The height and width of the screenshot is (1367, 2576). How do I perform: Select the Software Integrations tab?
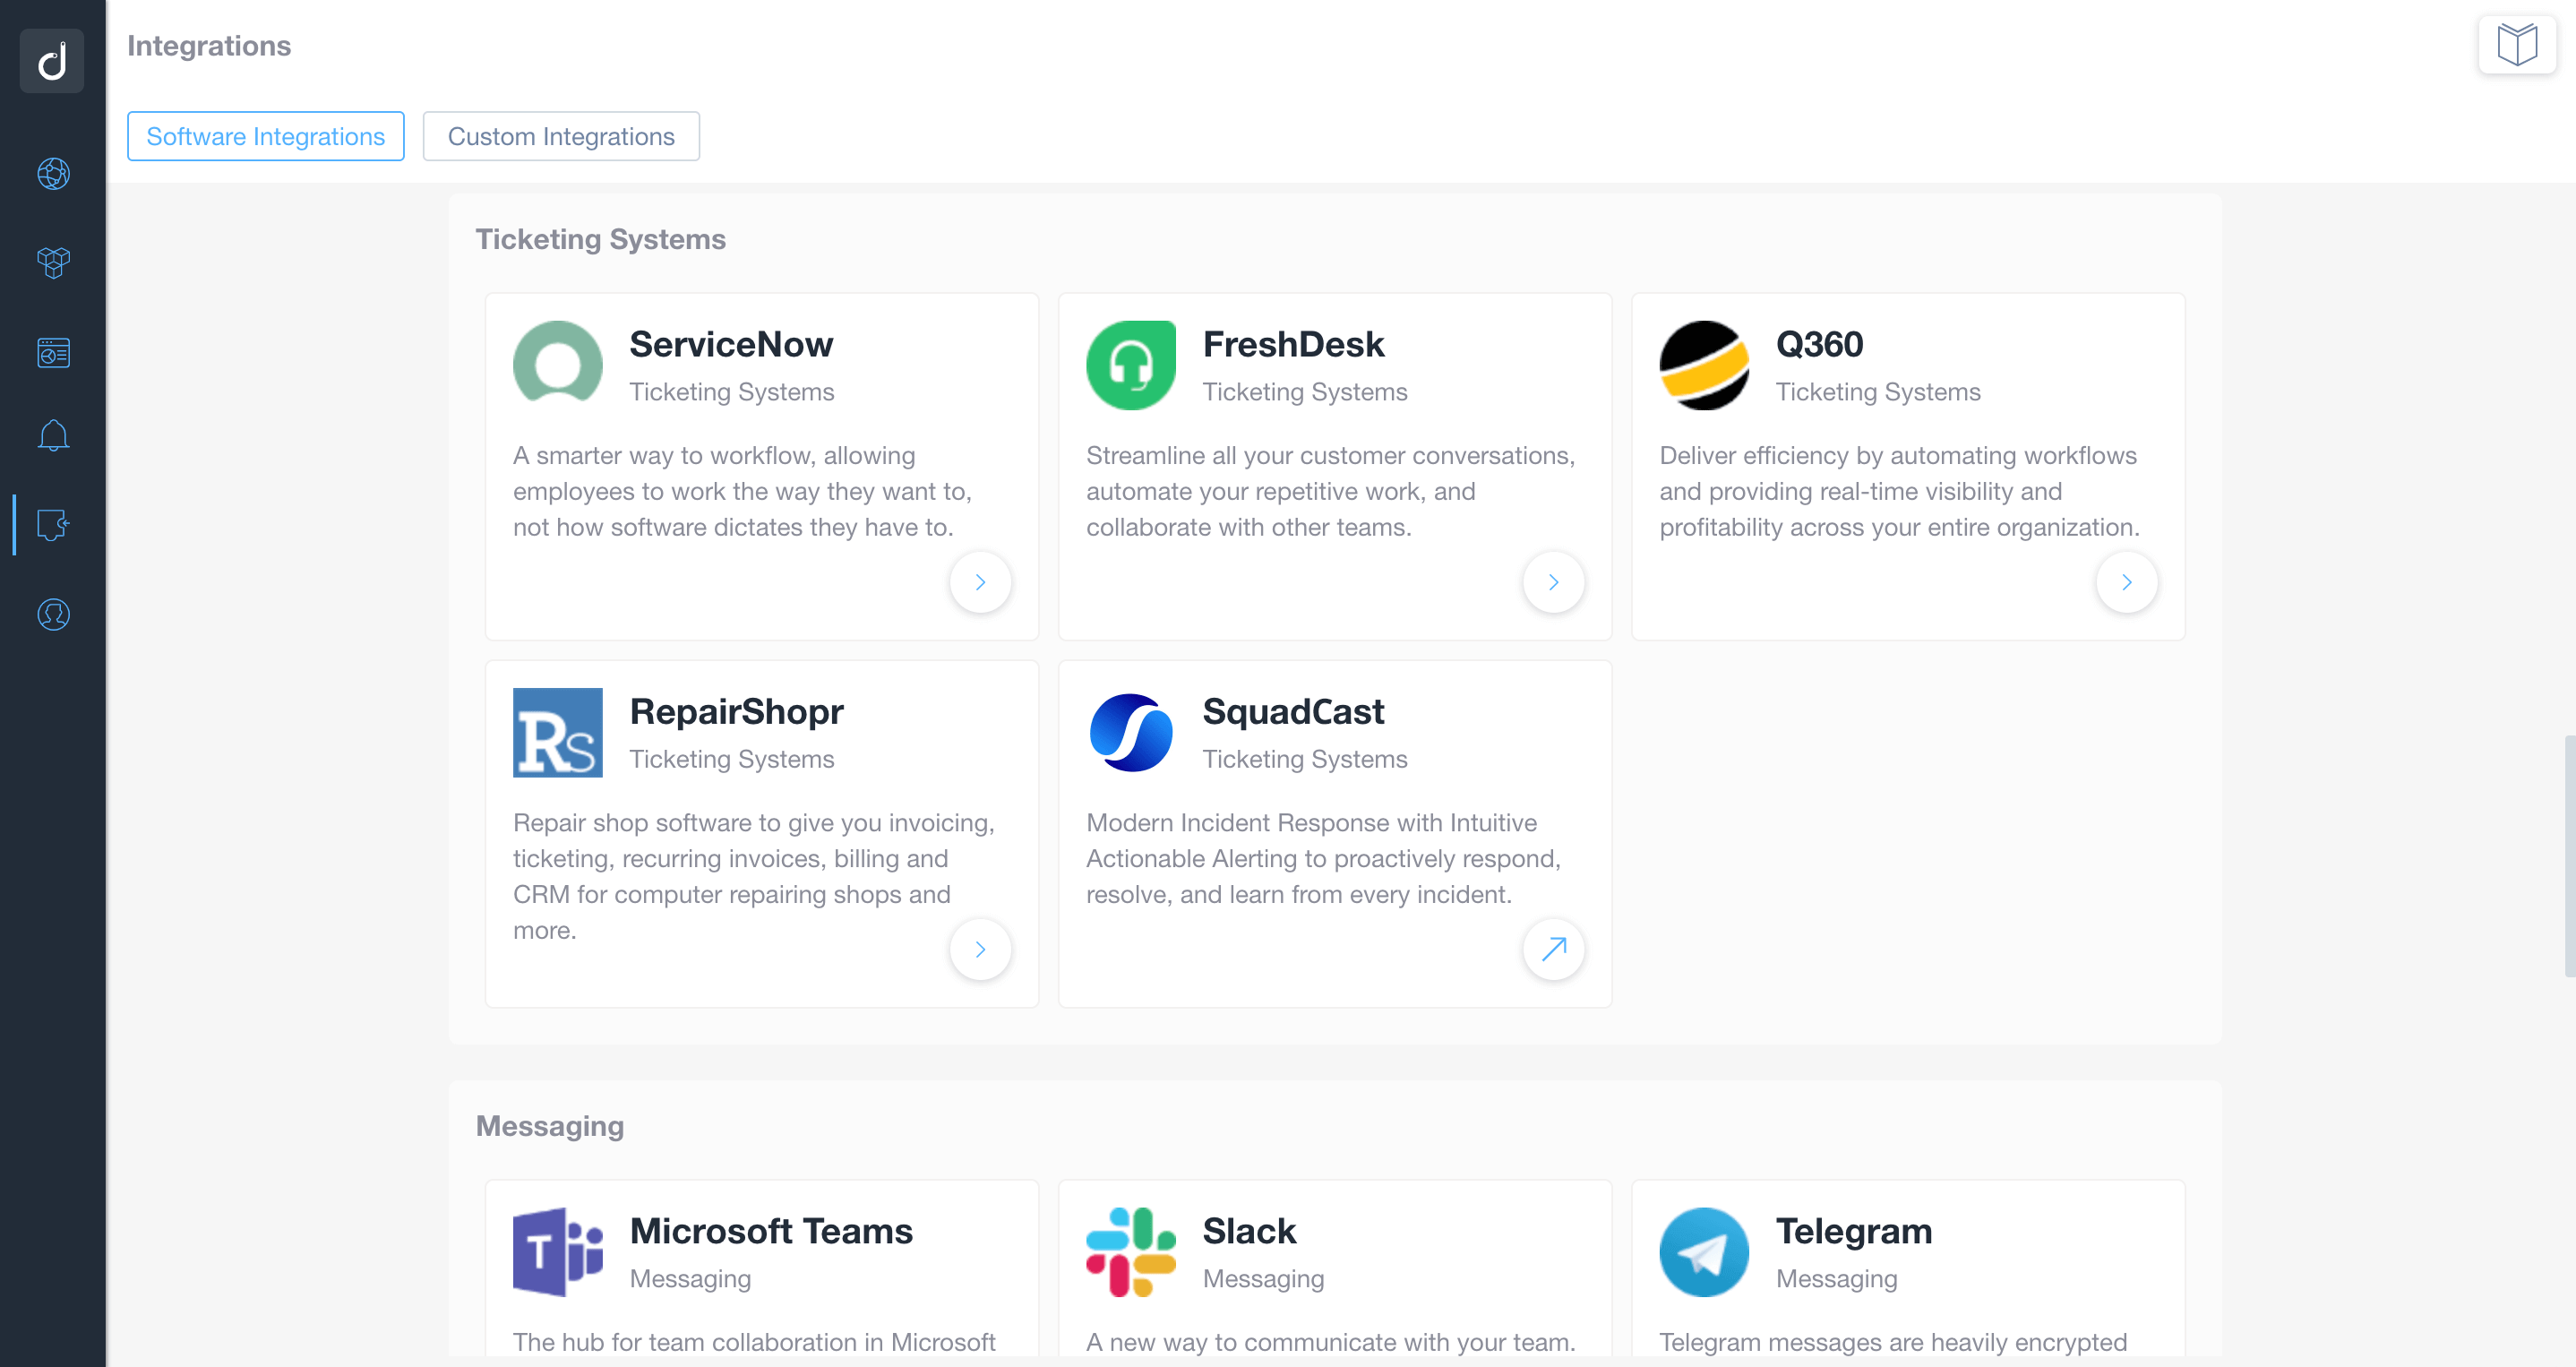pyautogui.click(x=266, y=136)
